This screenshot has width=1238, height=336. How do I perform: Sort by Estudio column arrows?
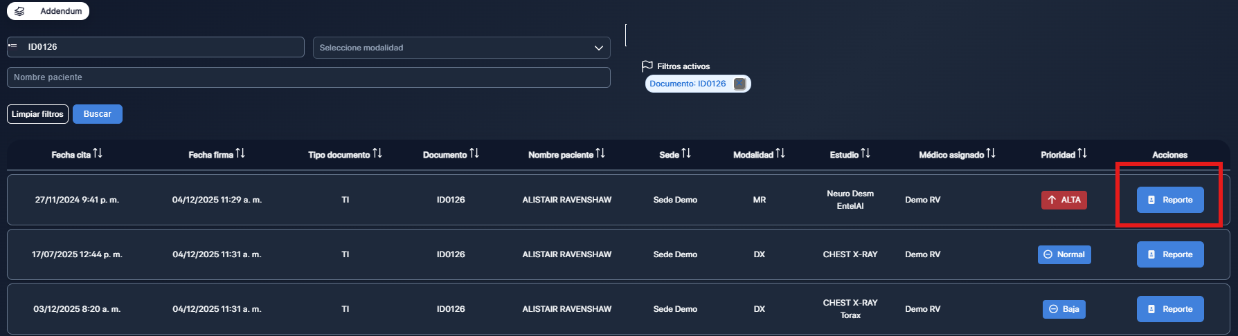(x=865, y=153)
